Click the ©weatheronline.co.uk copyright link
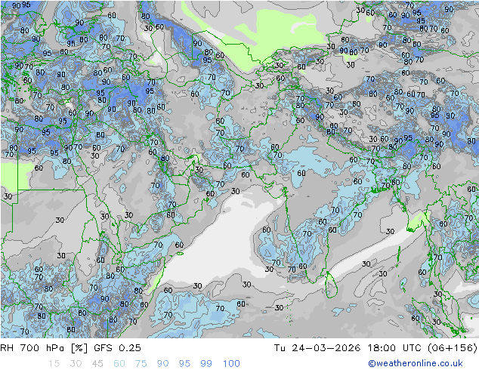Image resolution: width=479 pixels, height=370 pixels. [415, 363]
